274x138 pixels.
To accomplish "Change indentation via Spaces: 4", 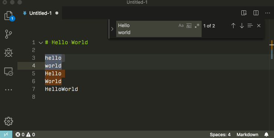I will (220, 135).
